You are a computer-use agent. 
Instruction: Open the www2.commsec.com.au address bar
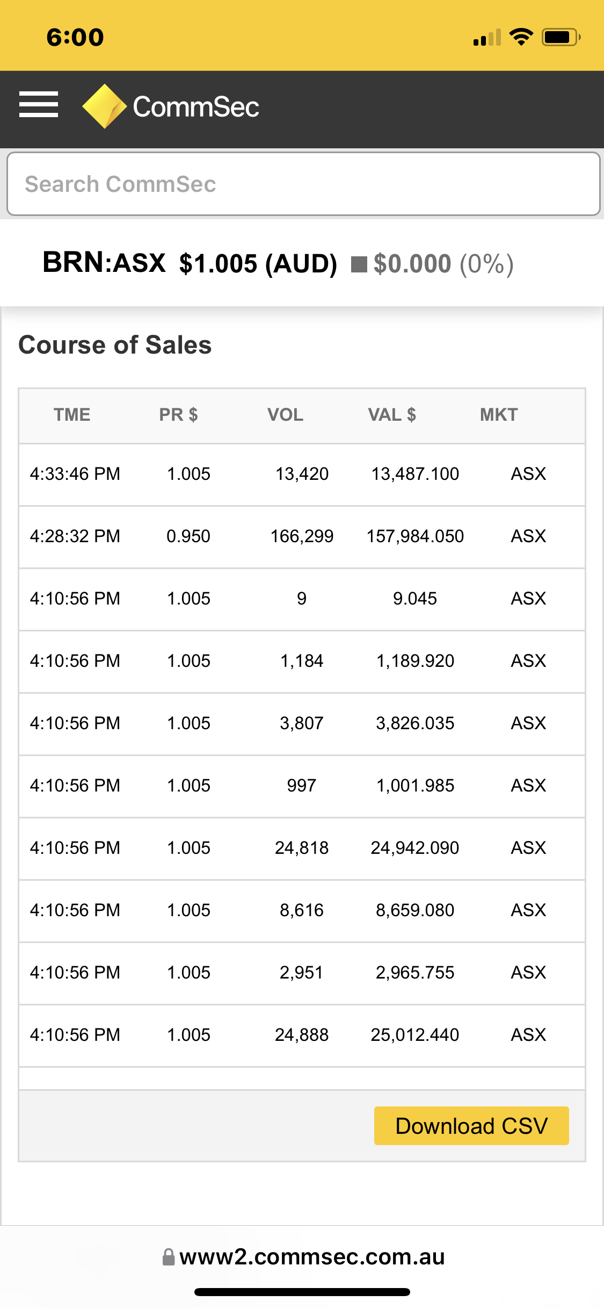303,1257
